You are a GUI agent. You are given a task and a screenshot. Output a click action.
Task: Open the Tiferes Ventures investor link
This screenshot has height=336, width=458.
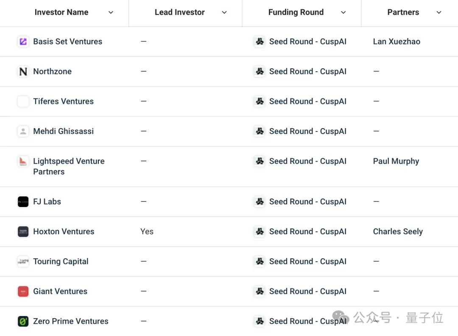[63, 101]
